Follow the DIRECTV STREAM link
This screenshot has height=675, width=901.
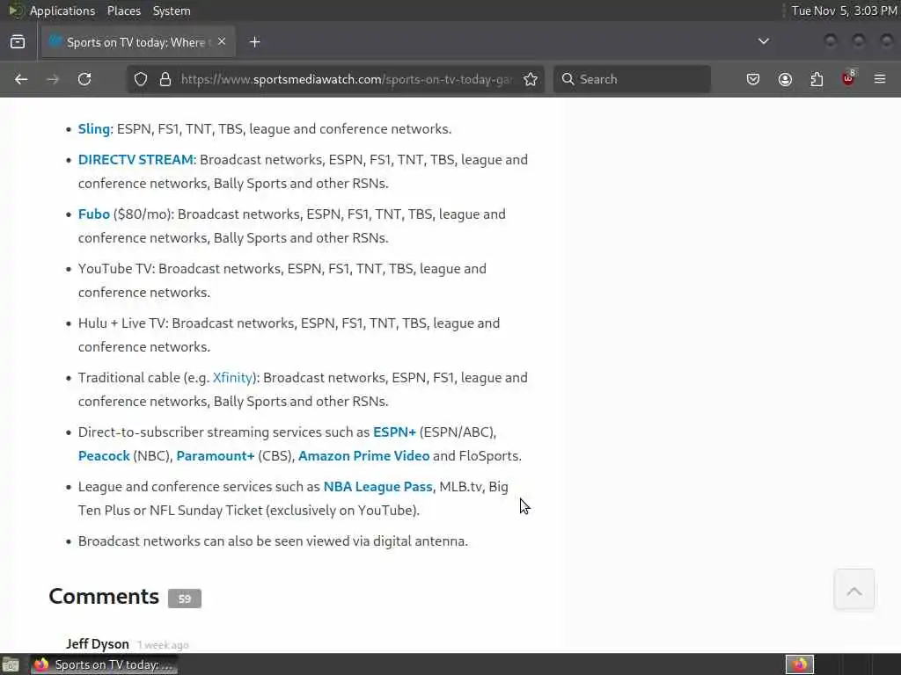click(x=136, y=160)
